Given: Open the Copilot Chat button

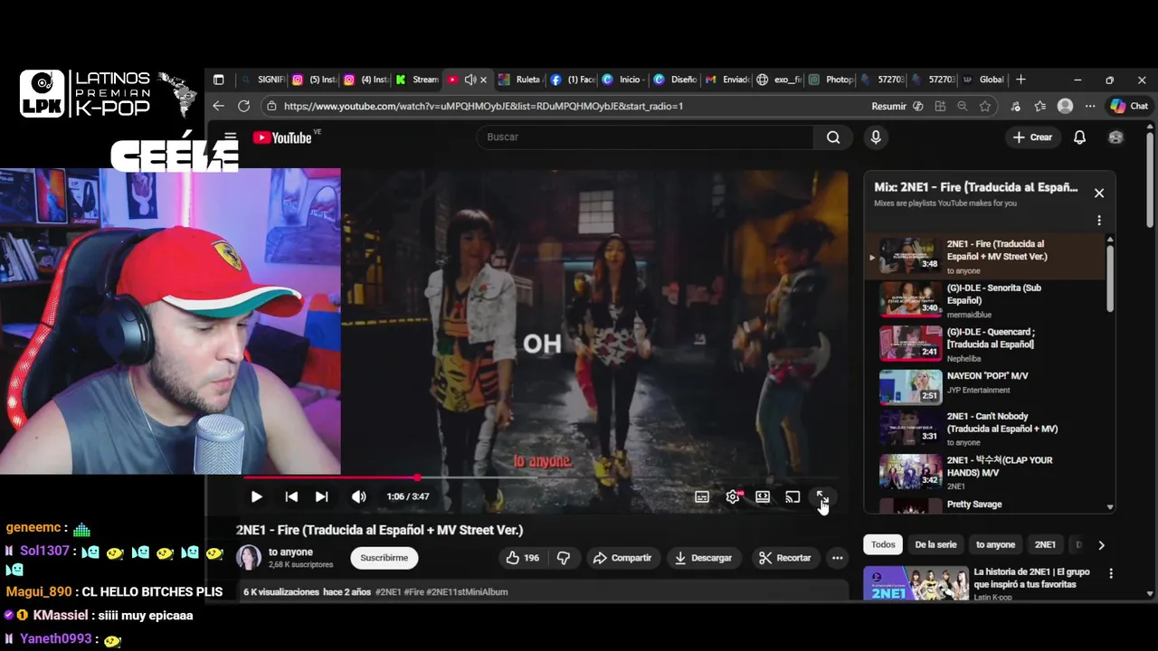Looking at the screenshot, I should (1129, 106).
